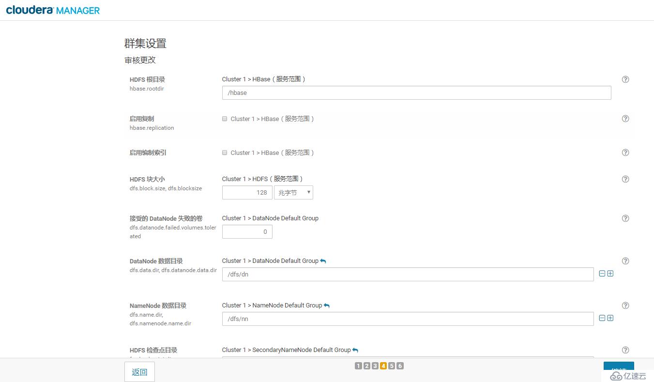This screenshot has height=382, width=654.
Task: Reset SecondaryNameNode Default Group value arrow
Action: click(355, 350)
